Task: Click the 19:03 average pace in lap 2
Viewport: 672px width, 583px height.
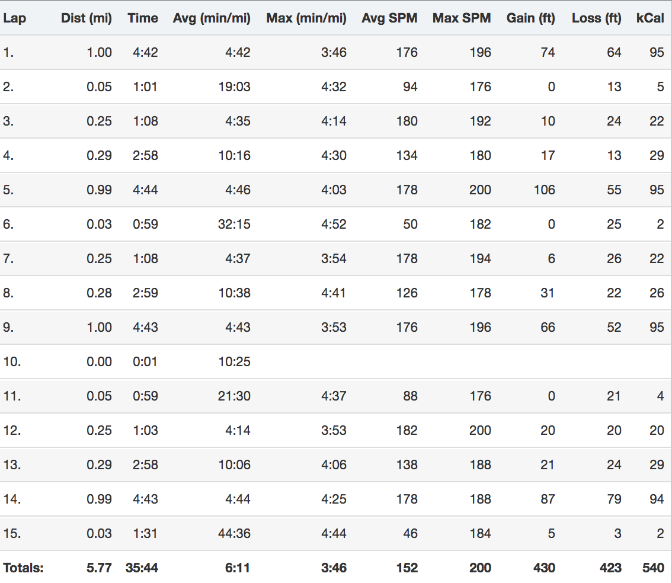Action: 234,87
